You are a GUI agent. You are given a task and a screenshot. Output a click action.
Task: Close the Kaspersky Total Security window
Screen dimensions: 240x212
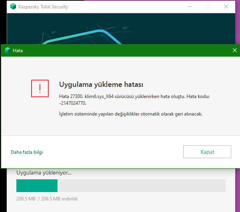pyautogui.click(x=226, y=6)
